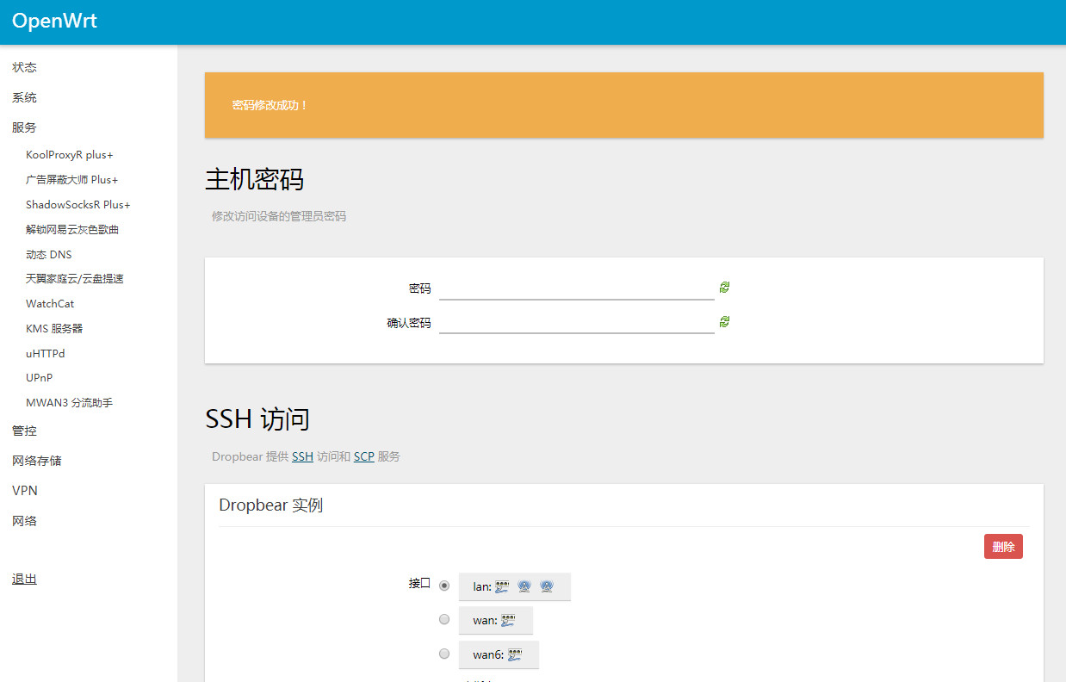Expand the 网络存储 sidebar section
The image size is (1066, 682).
coord(37,461)
